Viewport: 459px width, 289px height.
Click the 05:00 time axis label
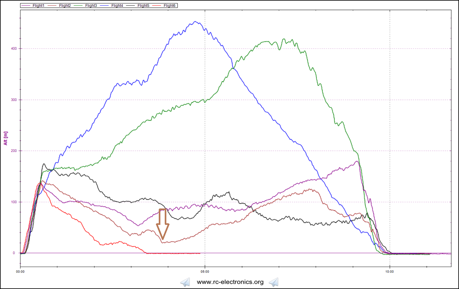(205, 271)
